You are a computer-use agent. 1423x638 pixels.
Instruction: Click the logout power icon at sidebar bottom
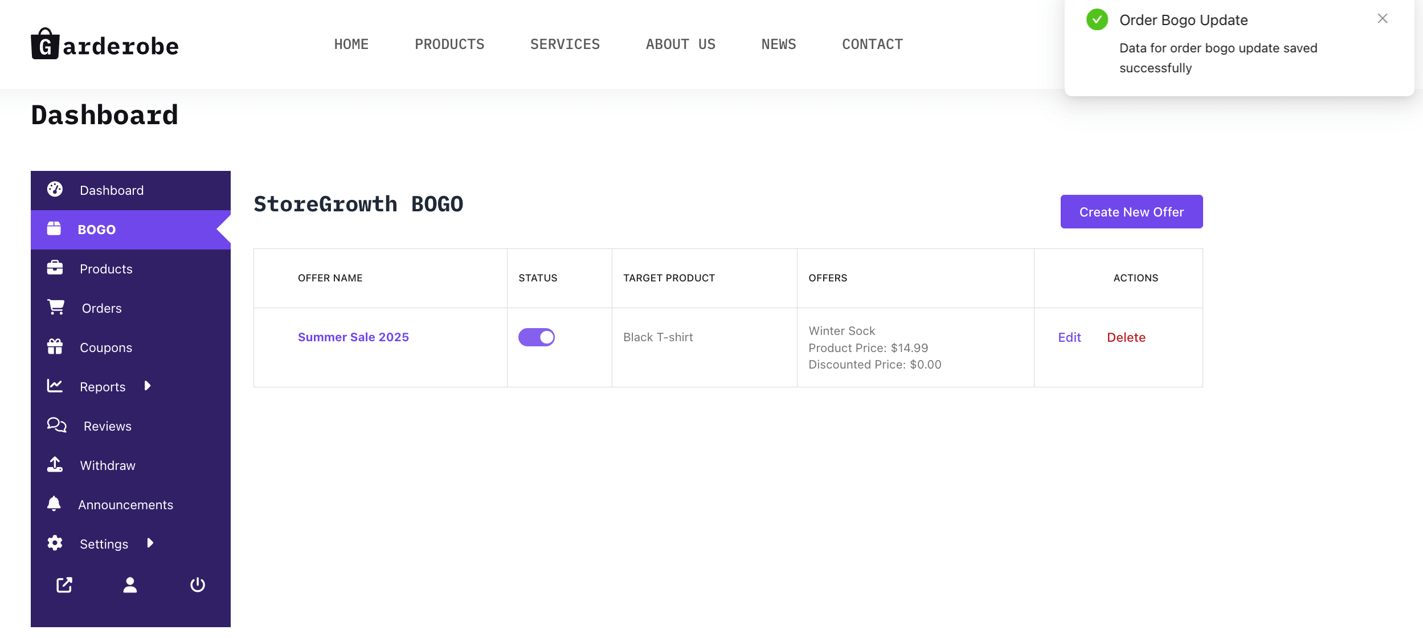tap(198, 584)
